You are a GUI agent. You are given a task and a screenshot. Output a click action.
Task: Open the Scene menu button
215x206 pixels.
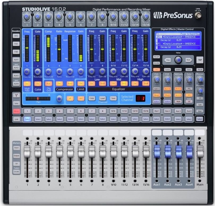(167, 70)
